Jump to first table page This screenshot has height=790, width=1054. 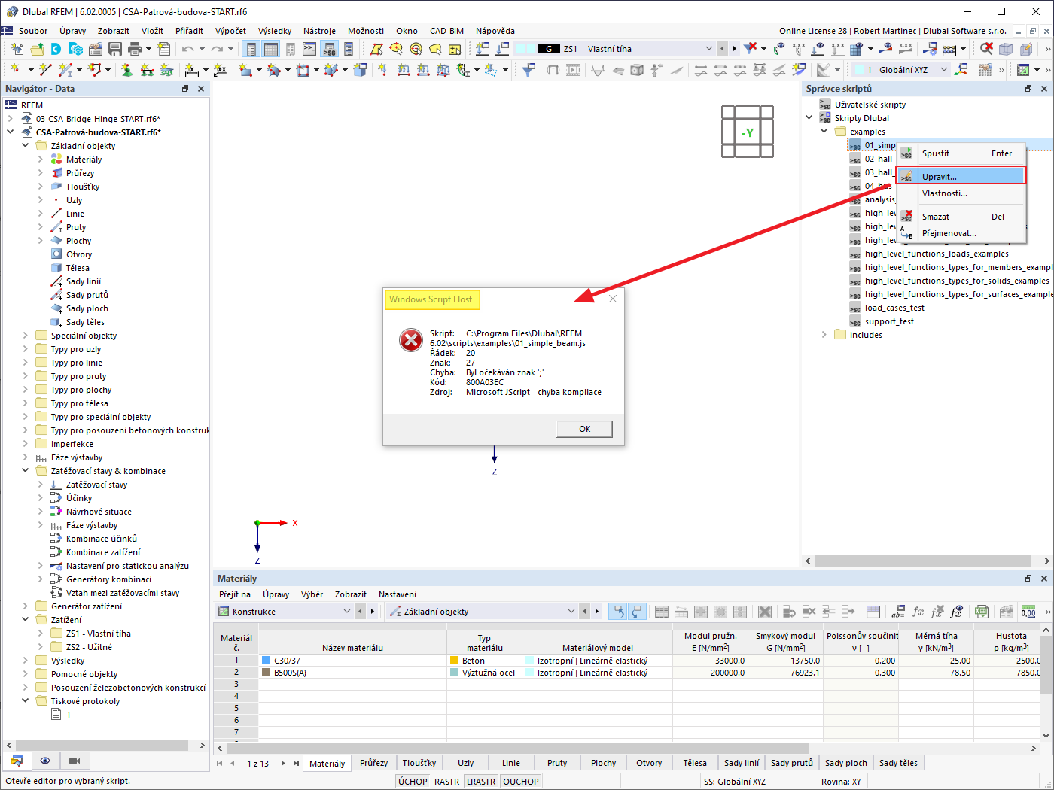pos(220,763)
